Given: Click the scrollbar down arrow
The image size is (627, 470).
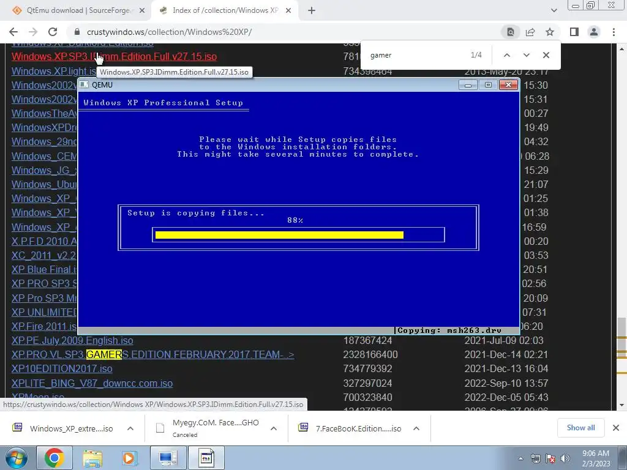Looking at the screenshot, I should [x=621, y=405].
